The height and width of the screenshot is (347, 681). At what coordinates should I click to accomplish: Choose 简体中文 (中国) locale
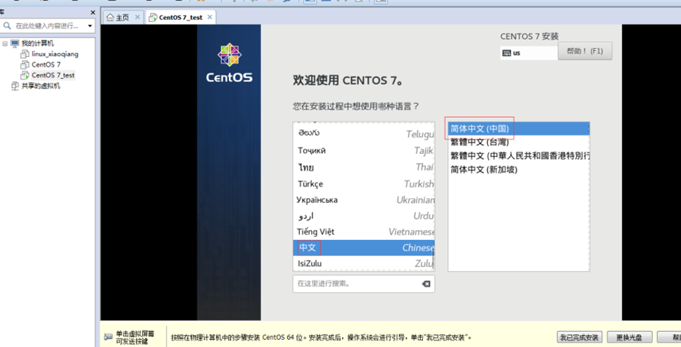(518, 128)
